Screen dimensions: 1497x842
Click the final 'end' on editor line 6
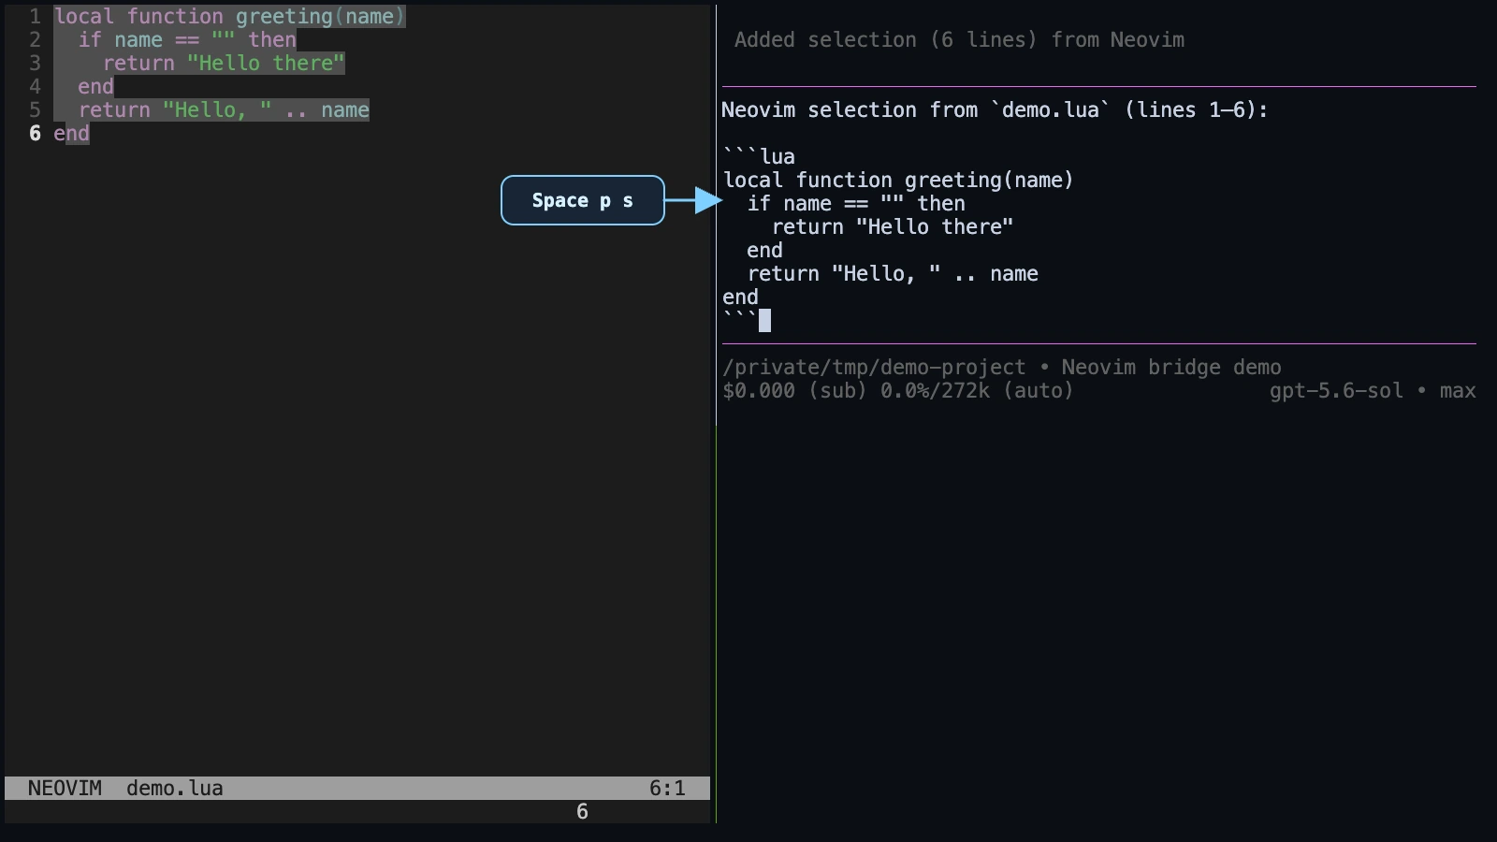tap(71, 134)
